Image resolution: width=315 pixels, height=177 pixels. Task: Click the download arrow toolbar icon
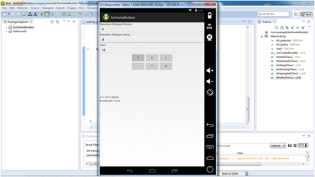pyautogui.click(x=35, y=14)
